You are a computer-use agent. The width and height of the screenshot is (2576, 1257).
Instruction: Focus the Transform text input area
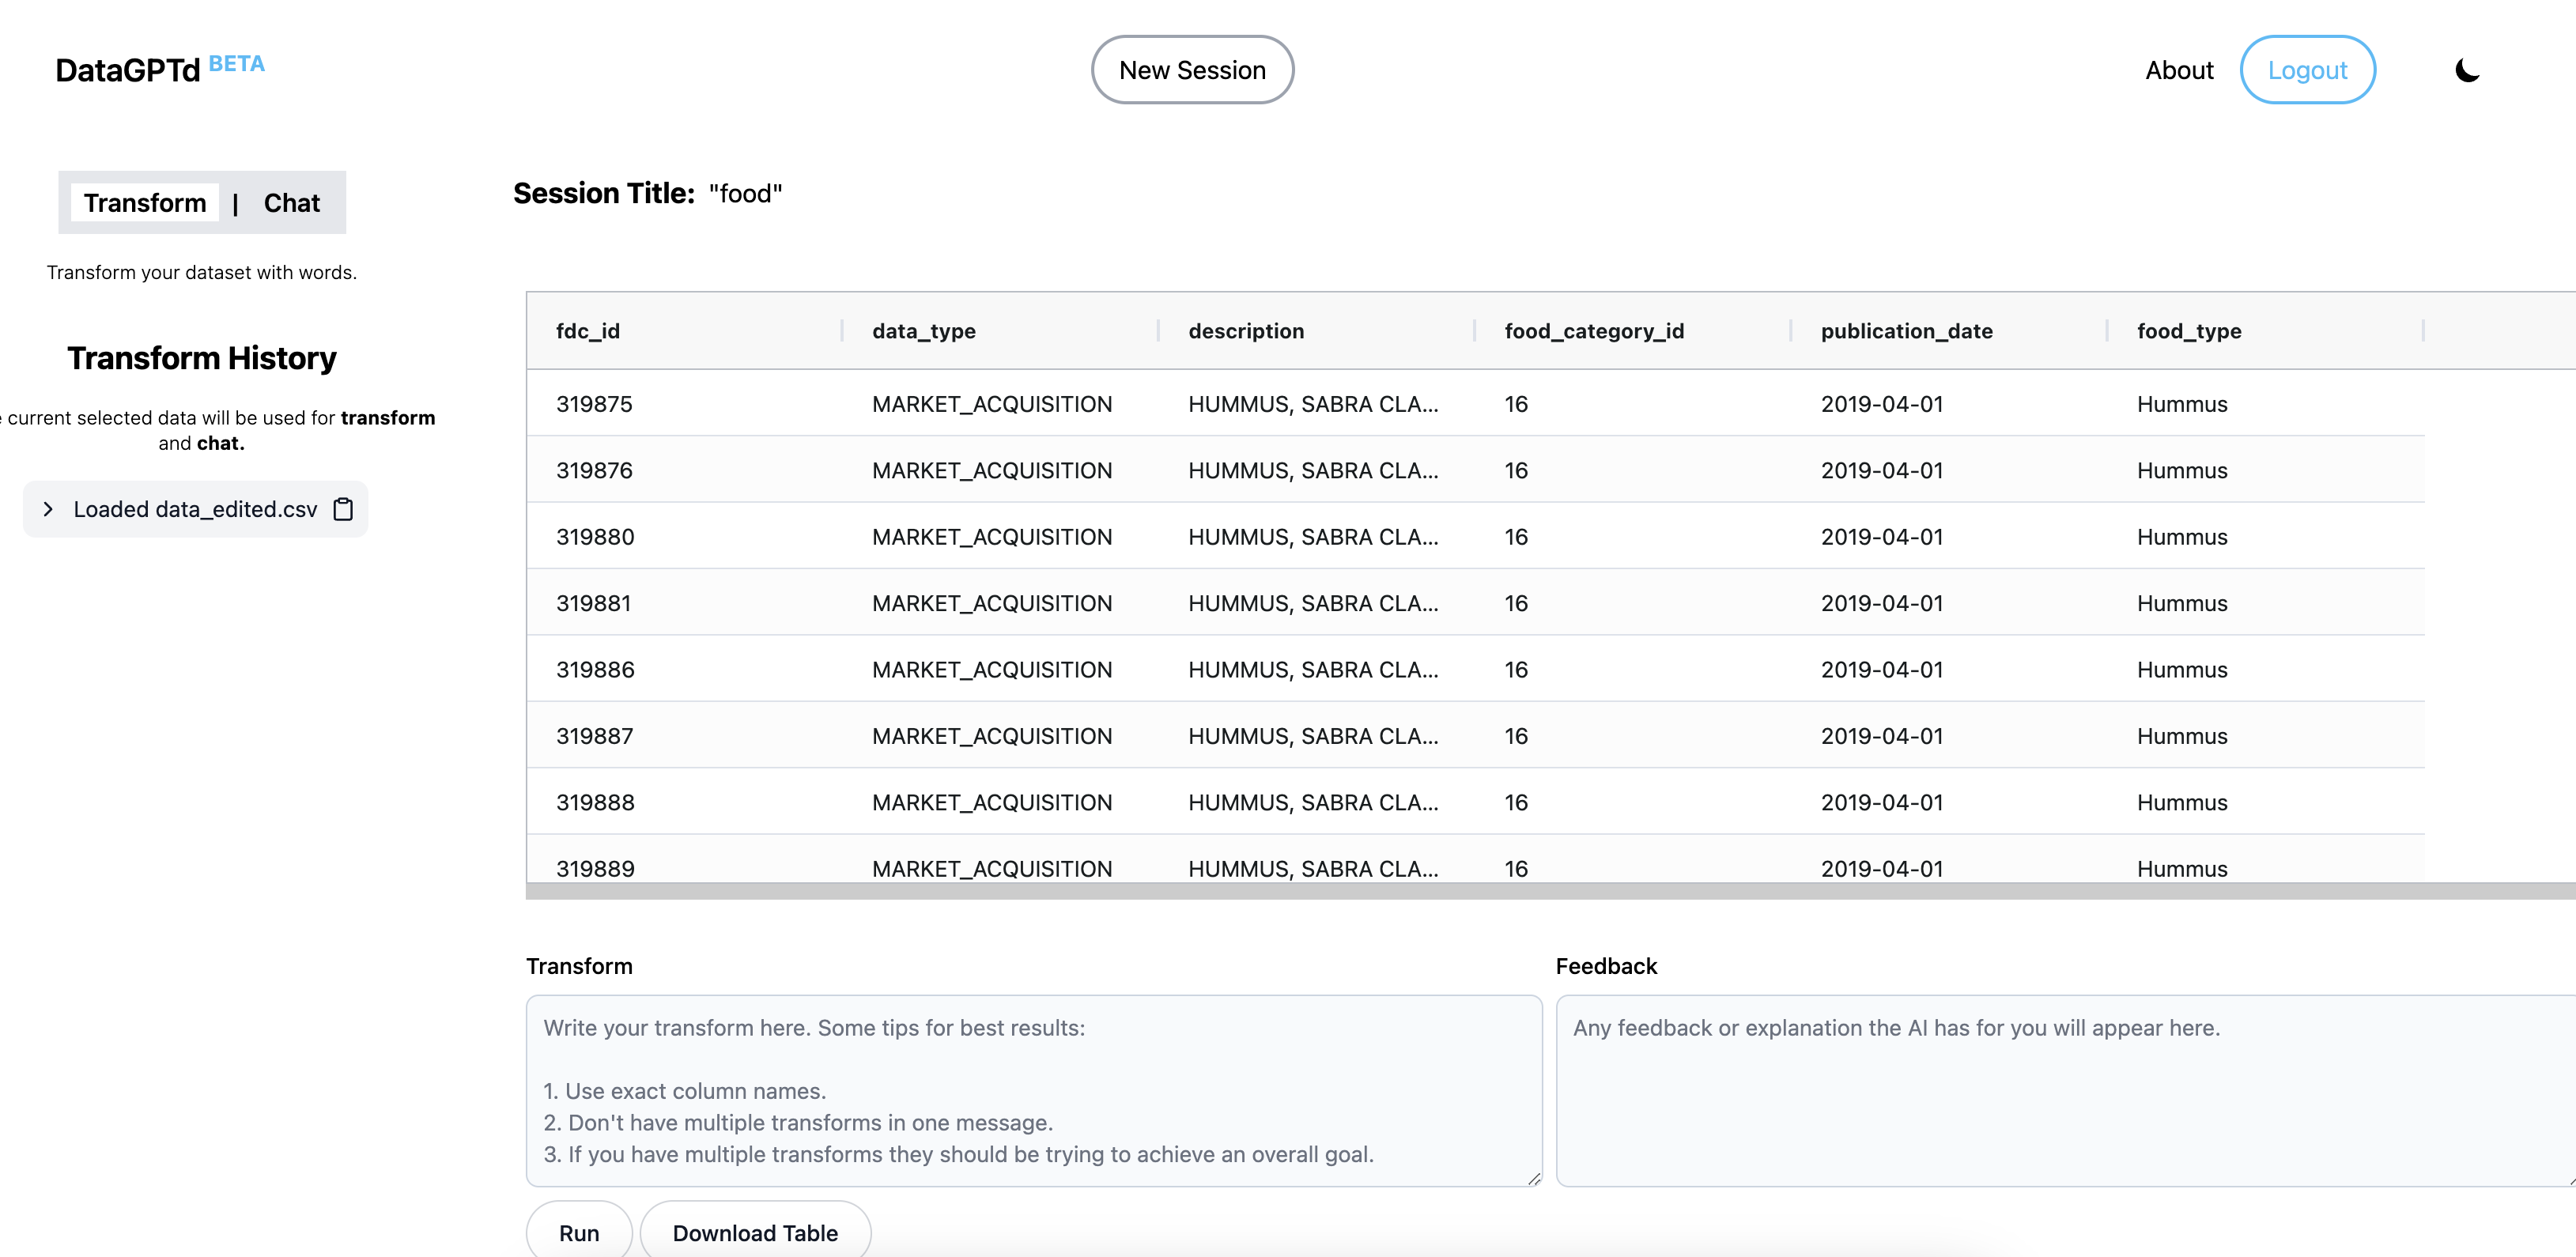[x=1033, y=1090]
